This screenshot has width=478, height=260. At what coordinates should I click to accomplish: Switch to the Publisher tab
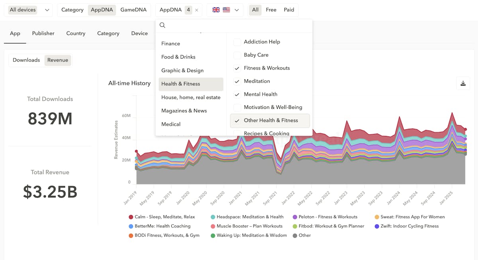(43, 33)
